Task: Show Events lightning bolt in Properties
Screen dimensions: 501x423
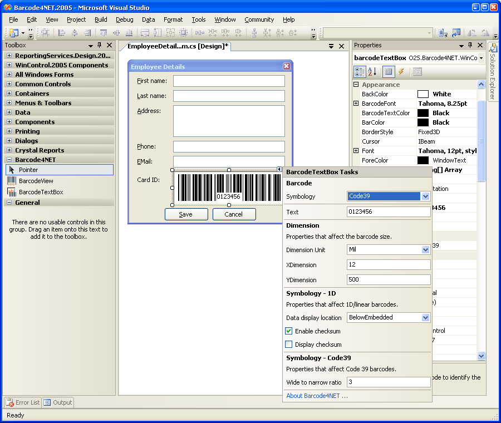Action: (401, 72)
